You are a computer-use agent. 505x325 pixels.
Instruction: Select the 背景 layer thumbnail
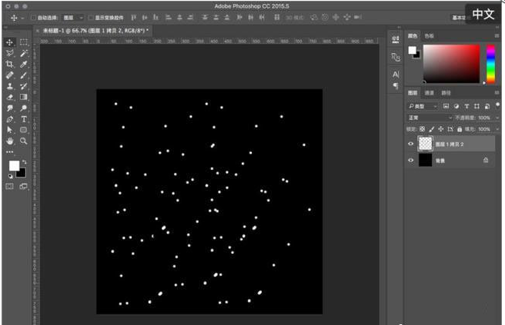click(426, 160)
